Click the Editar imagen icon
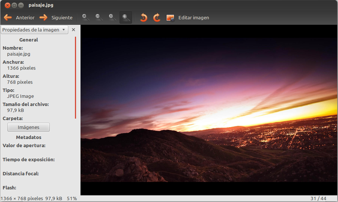The width and height of the screenshot is (338, 202). (x=170, y=18)
